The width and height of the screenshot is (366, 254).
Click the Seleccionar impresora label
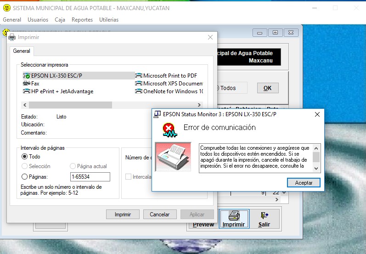coord(45,65)
